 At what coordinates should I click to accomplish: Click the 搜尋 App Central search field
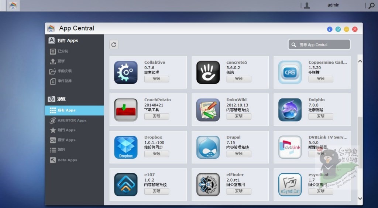(x=319, y=45)
